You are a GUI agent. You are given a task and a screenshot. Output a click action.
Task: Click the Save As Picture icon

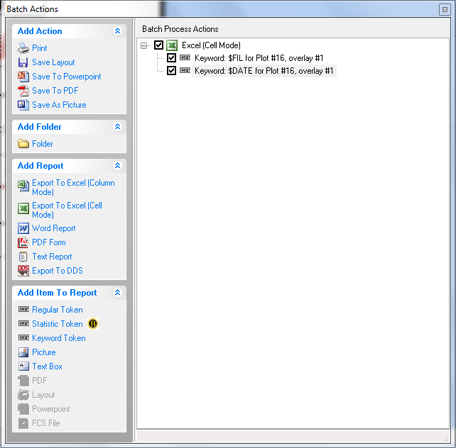(23, 105)
